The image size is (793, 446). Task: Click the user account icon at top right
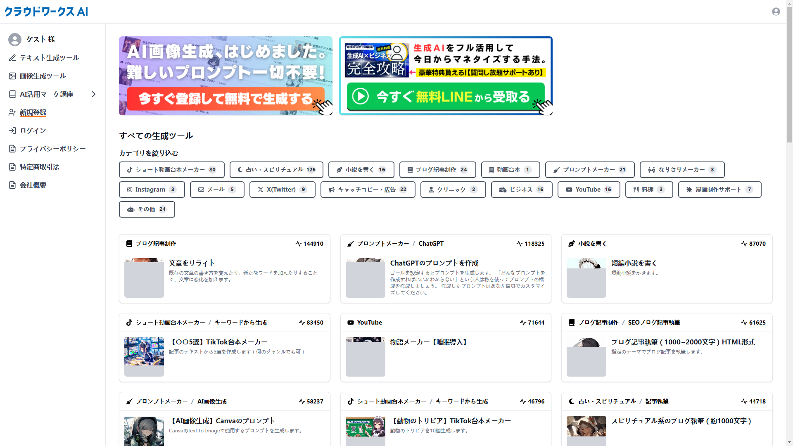776,12
